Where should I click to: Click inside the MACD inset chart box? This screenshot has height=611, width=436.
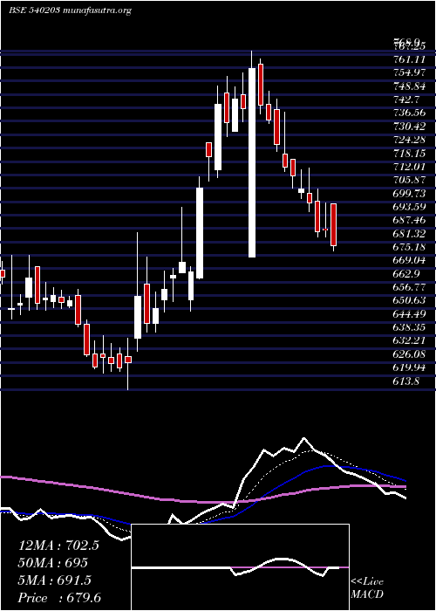pos(240,567)
